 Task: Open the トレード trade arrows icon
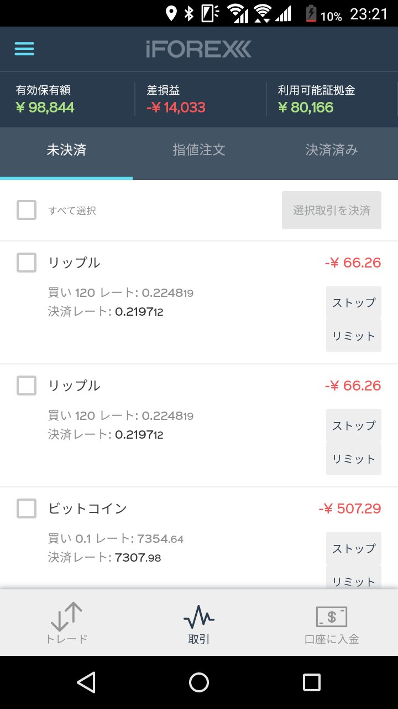coord(66,616)
